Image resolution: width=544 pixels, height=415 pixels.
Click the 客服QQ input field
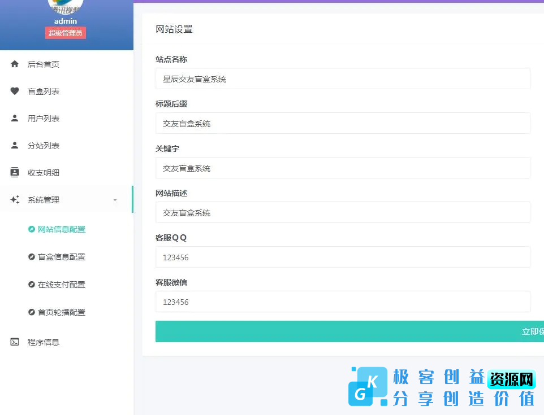tap(343, 257)
